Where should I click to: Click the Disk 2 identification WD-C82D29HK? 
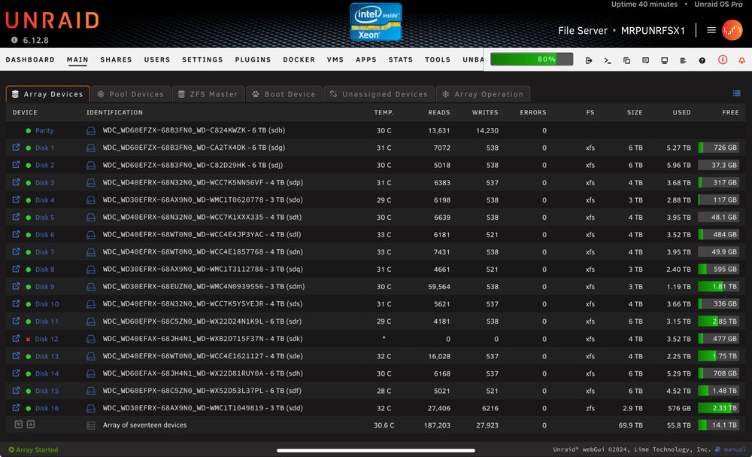coord(193,165)
